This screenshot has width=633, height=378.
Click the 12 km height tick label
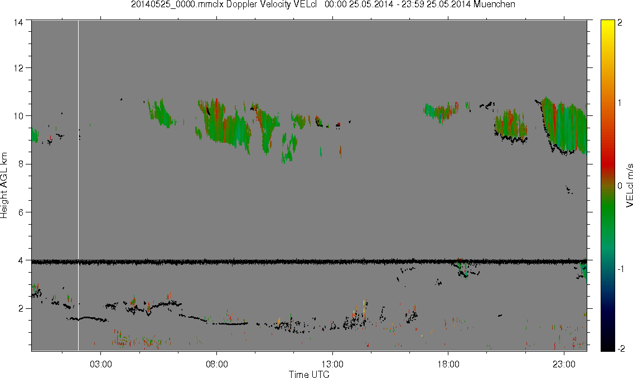click(18, 68)
